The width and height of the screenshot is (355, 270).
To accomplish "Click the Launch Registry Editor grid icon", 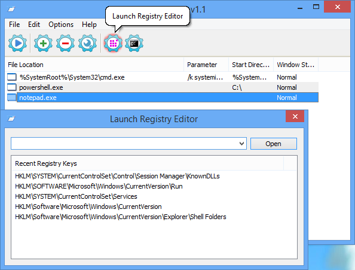I will point(113,43).
